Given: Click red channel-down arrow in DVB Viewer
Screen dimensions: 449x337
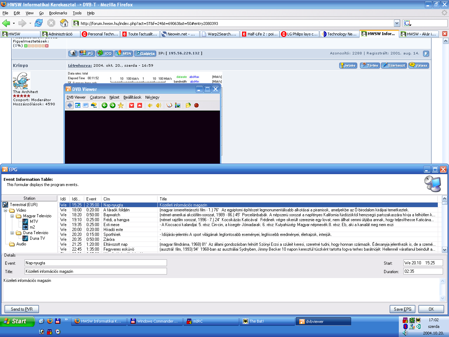Looking at the screenshot, I should point(132,105).
